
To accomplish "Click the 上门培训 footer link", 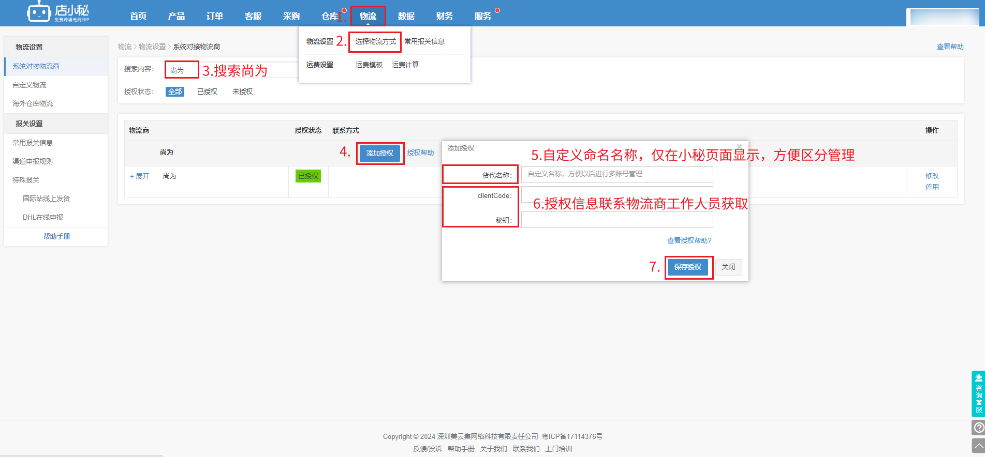I will tap(558, 449).
